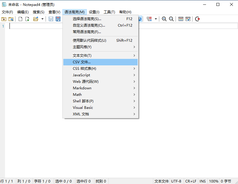Click the Notepad4 icon in title bar
Screen dimensions: 238x184
click(x=4, y=4)
